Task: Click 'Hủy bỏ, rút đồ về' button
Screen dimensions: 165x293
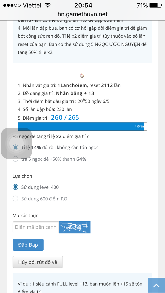Action: [x=38, y=262]
